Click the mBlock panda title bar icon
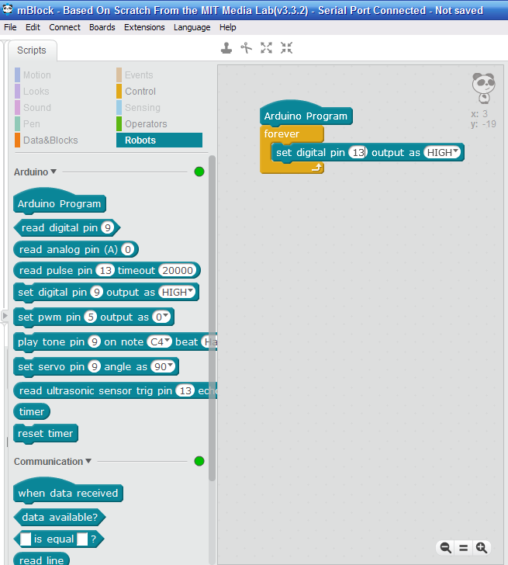The width and height of the screenshot is (508, 565). (x=8, y=9)
